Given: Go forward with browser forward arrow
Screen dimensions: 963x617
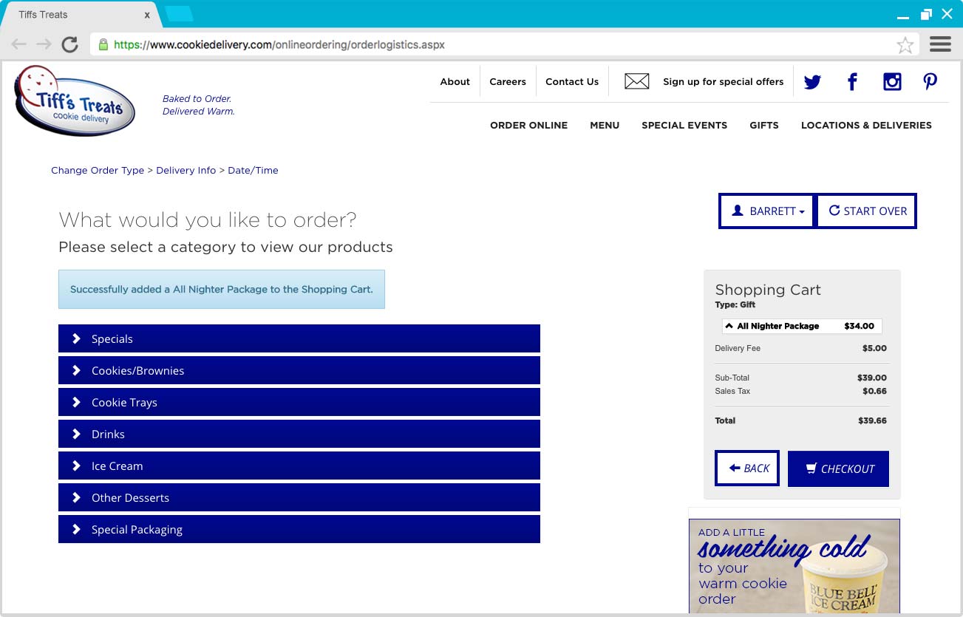Looking at the screenshot, I should pos(44,44).
